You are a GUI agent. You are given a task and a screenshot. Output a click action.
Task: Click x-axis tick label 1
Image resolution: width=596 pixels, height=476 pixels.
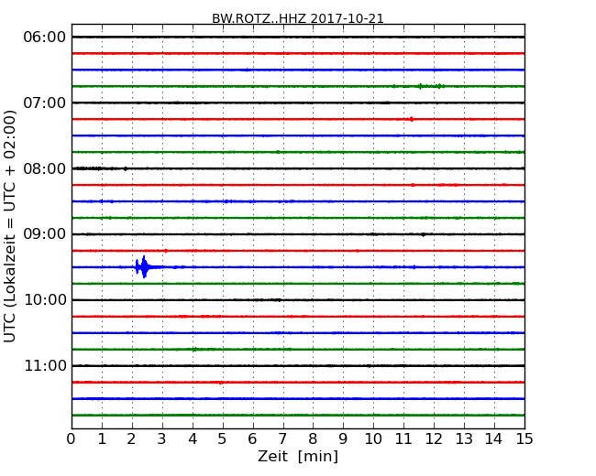tap(102, 439)
